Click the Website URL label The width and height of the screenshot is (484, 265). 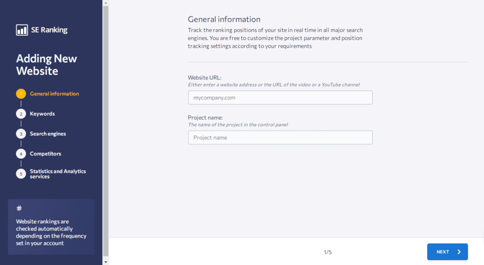pos(205,78)
